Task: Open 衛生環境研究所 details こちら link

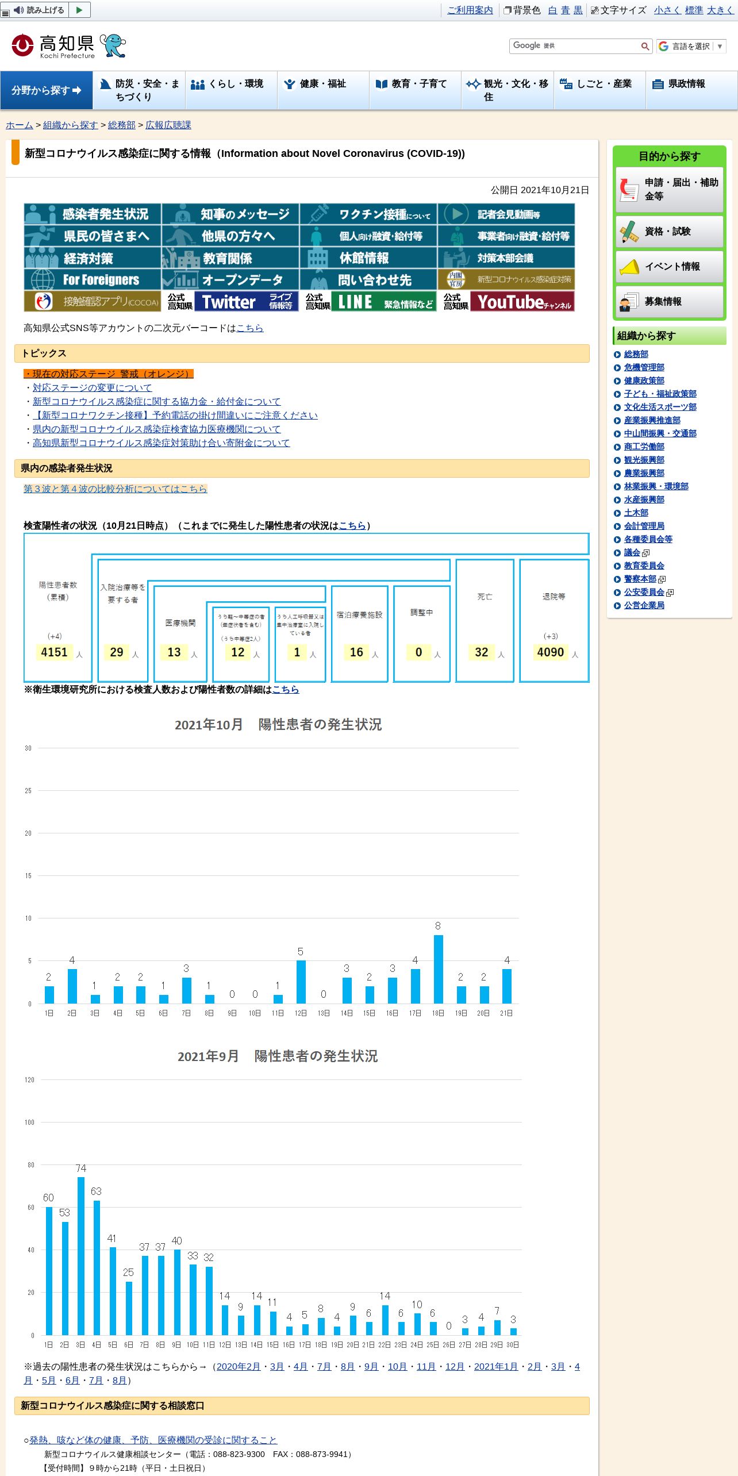Action: pyautogui.click(x=286, y=689)
